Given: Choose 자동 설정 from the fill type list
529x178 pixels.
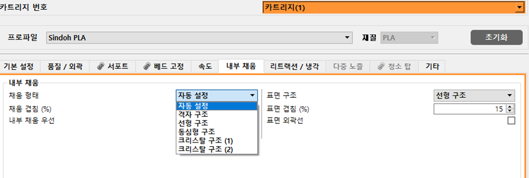Looking at the screenshot, I should (217, 106).
